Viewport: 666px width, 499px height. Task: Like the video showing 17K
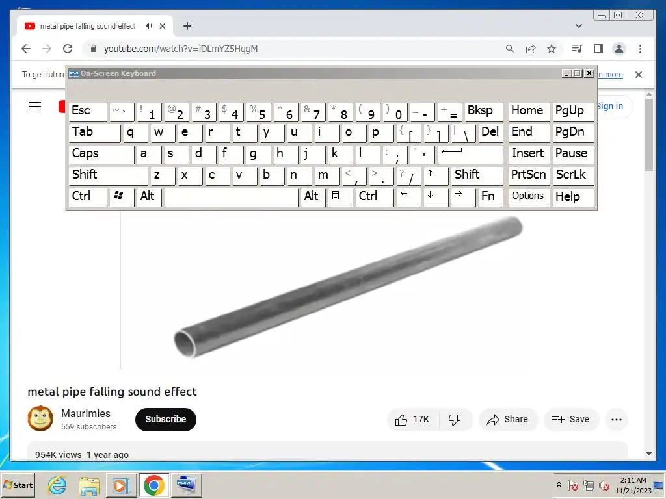coord(412,420)
